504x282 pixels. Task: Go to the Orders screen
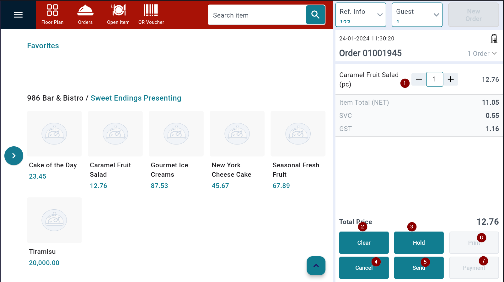pyautogui.click(x=85, y=14)
